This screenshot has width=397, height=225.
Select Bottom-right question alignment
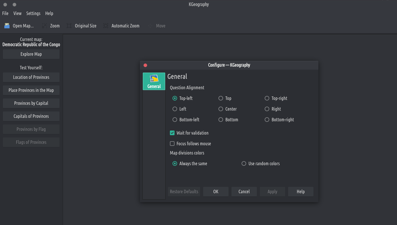pyautogui.click(x=267, y=120)
